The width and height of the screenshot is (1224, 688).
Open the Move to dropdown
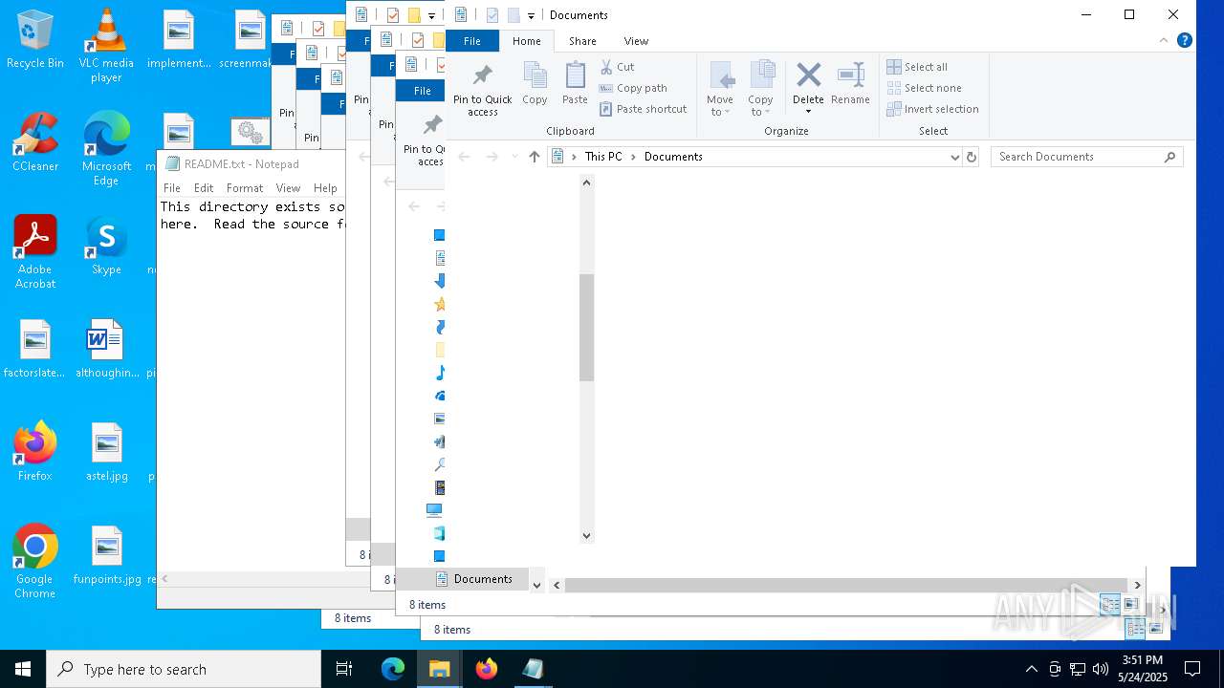coord(720,106)
